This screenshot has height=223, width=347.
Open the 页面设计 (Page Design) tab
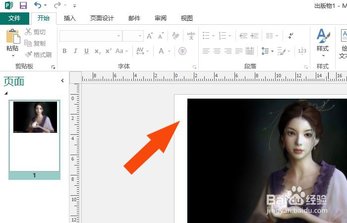coord(102,18)
